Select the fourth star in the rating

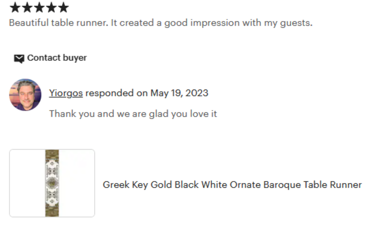click(51, 7)
